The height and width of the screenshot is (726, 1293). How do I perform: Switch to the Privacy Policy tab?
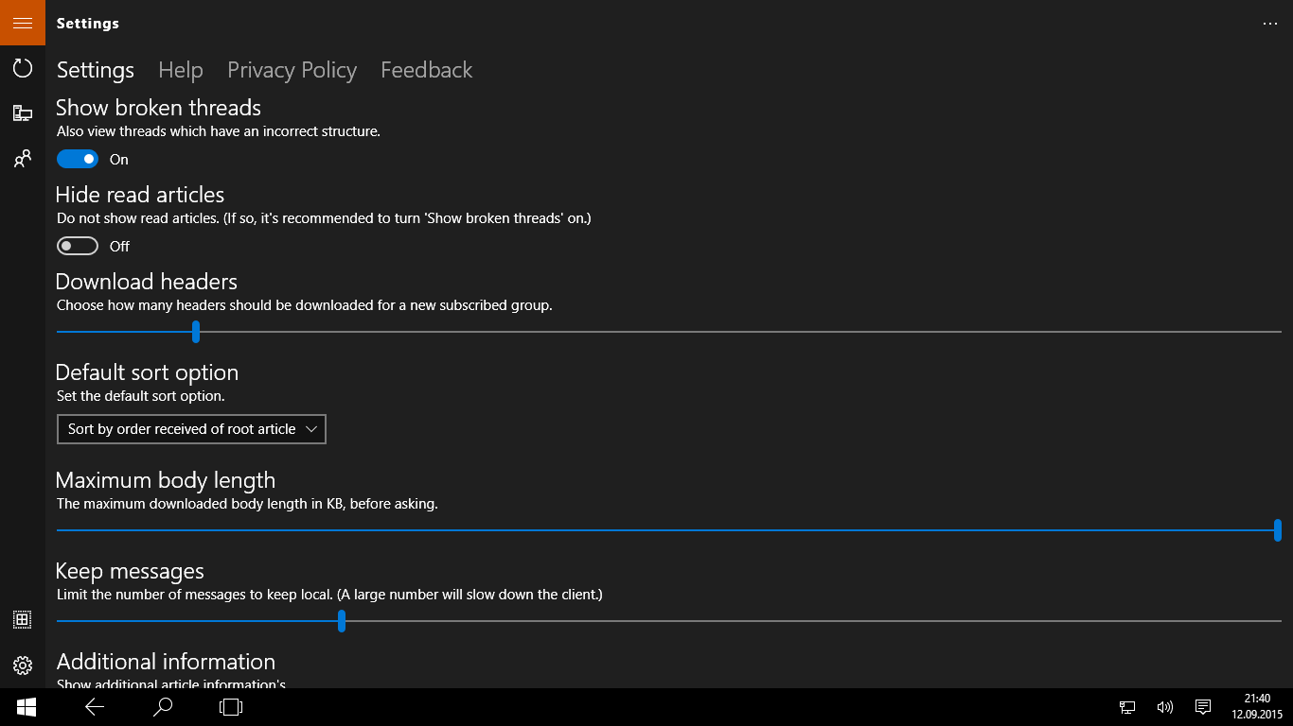click(292, 70)
